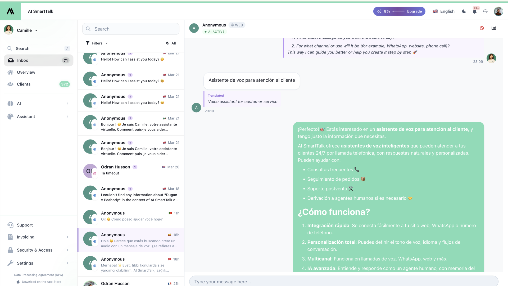508x286 pixels.
Task: Go to Overview in sidebar
Action: click(x=39, y=72)
